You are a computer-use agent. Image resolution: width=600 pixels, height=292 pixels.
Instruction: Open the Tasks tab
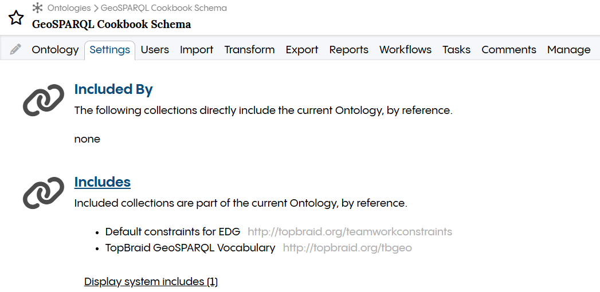point(456,50)
